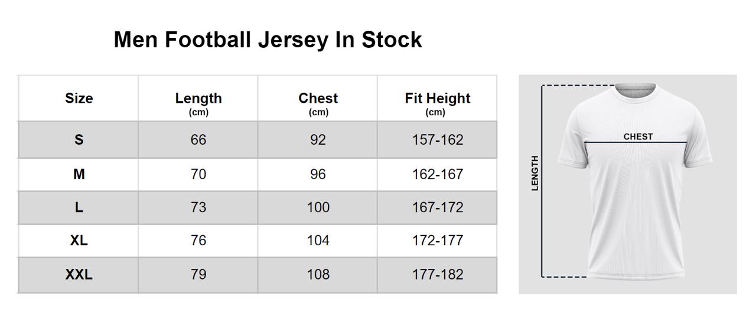The width and height of the screenshot is (756, 312).
Task: Click the fit height 157-162 cell
Action: point(437,140)
